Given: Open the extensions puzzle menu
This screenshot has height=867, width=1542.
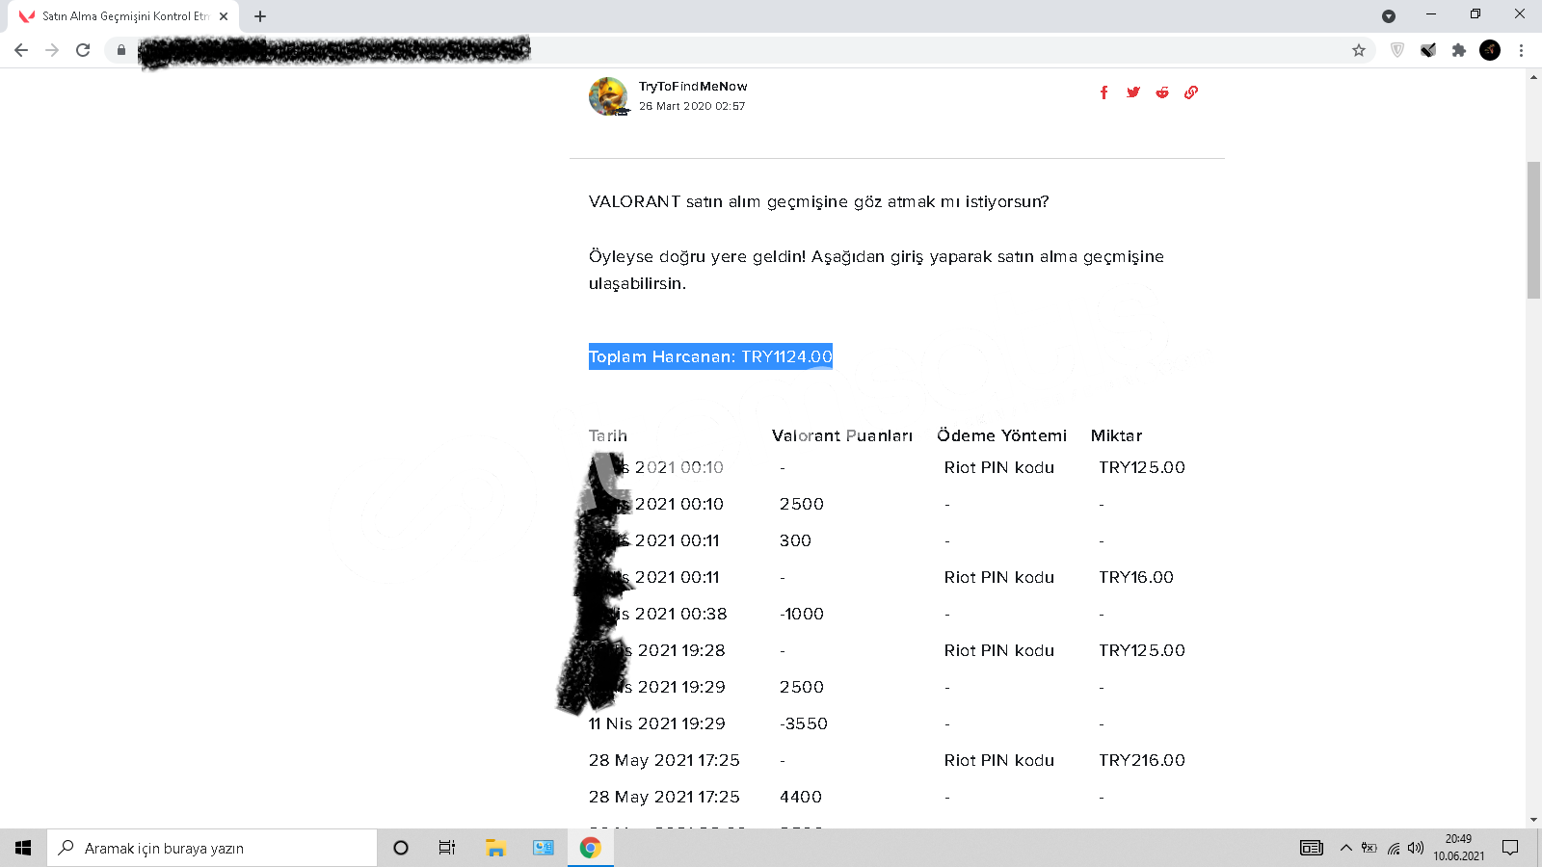Looking at the screenshot, I should (x=1459, y=50).
